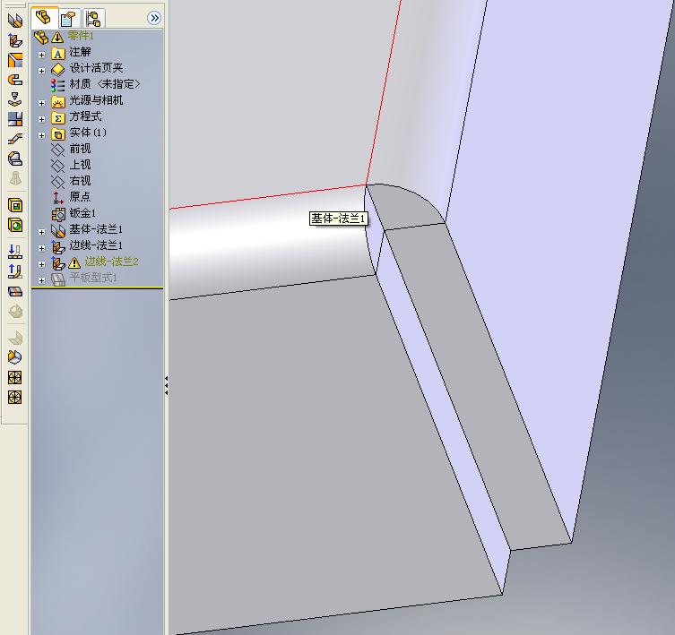Expand the 注解 folder

tap(42, 55)
